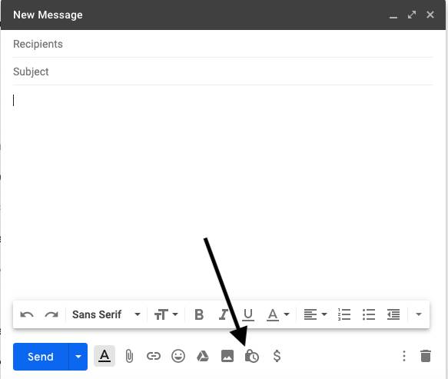Open more send options arrow
Viewport: 448px width, 379px height.
[x=78, y=357]
